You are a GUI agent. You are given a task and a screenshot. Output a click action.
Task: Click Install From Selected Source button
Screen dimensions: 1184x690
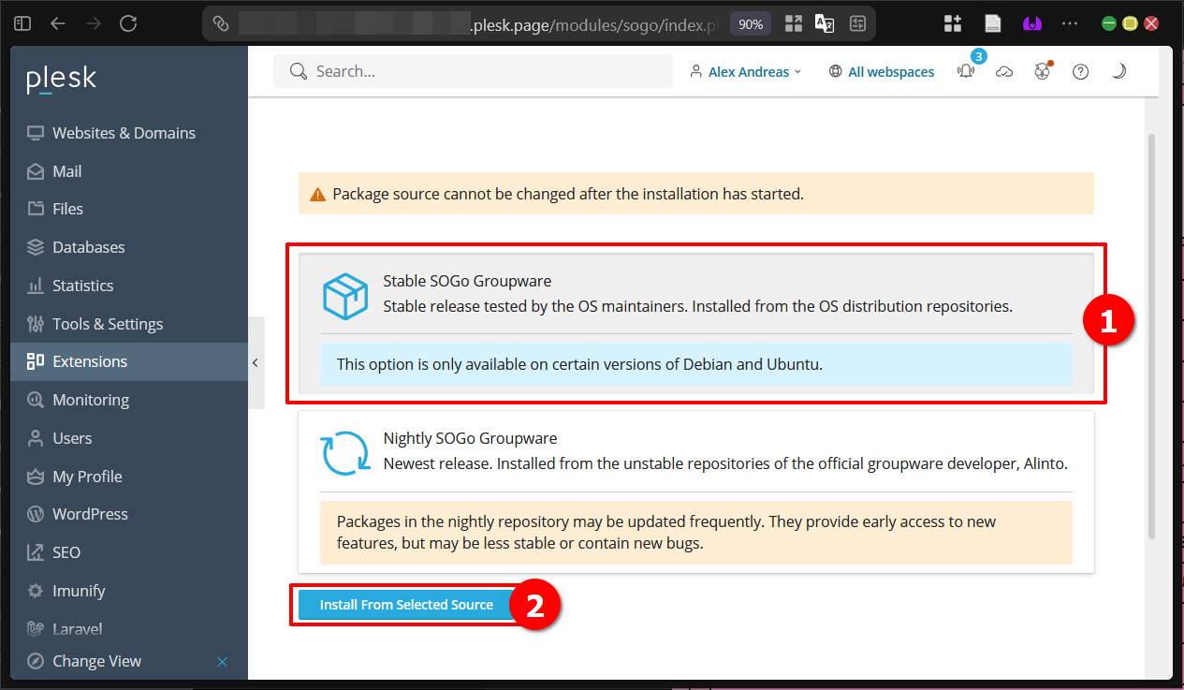406,605
